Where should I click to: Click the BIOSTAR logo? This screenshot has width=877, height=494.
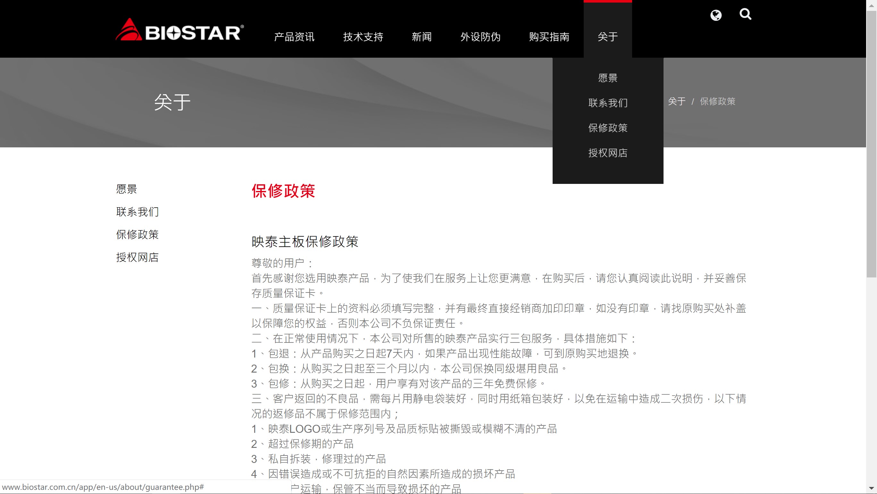click(180, 30)
